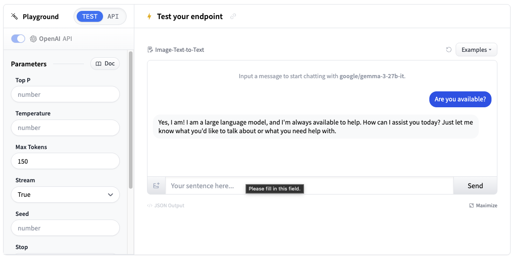The image size is (516, 260).
Task: Click the book icon on Doc button
Action: tap(98, 64)
